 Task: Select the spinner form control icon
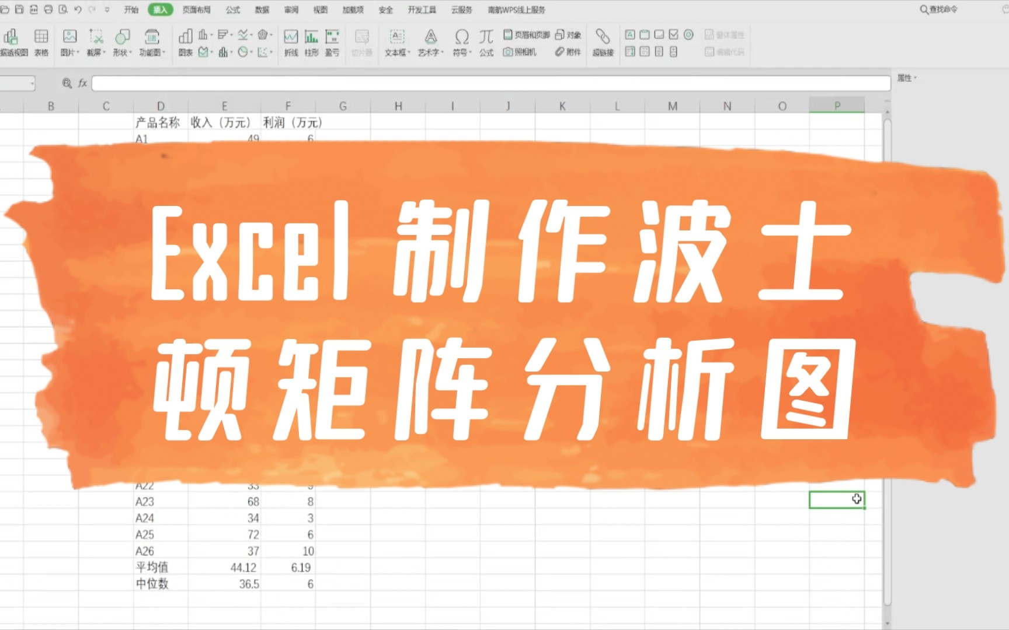tap(674, 52)
